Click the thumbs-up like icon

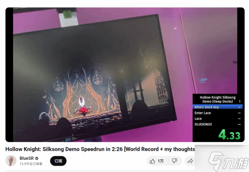[x=152, y=161]
